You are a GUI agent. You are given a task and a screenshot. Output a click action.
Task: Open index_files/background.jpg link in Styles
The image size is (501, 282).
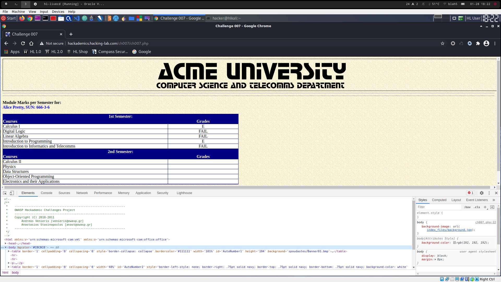pyautogui.click(x=449, y=230)
